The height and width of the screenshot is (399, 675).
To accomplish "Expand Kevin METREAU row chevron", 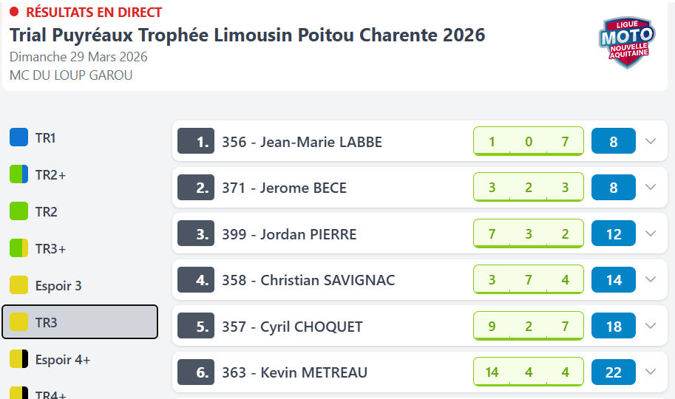I will click(x=651, y=372).
